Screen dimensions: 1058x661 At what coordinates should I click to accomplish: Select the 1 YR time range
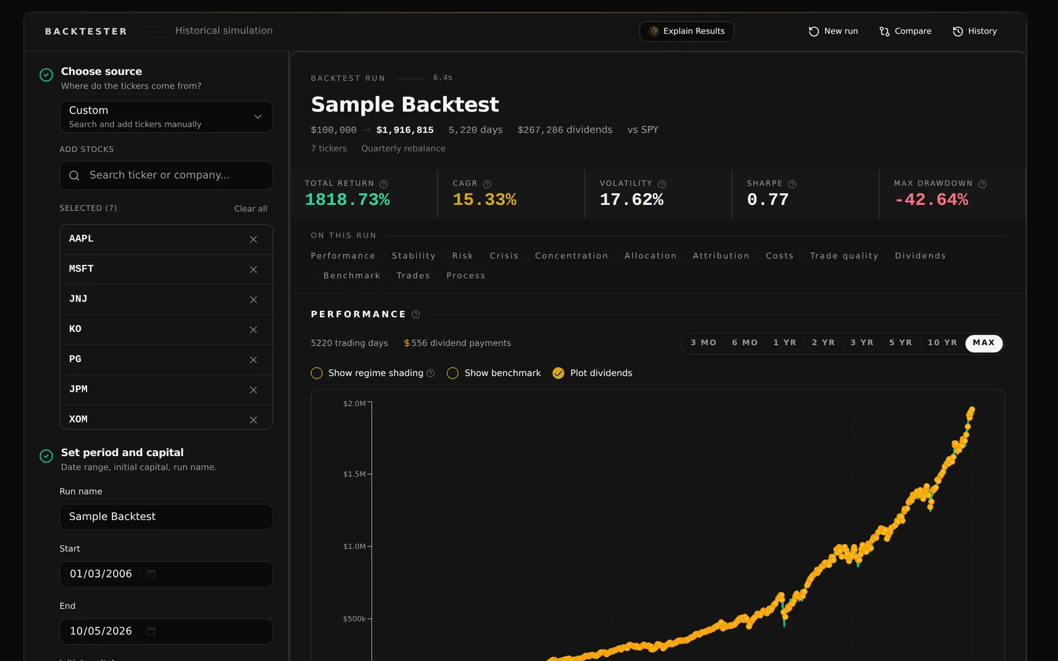(x=785, y=343)
